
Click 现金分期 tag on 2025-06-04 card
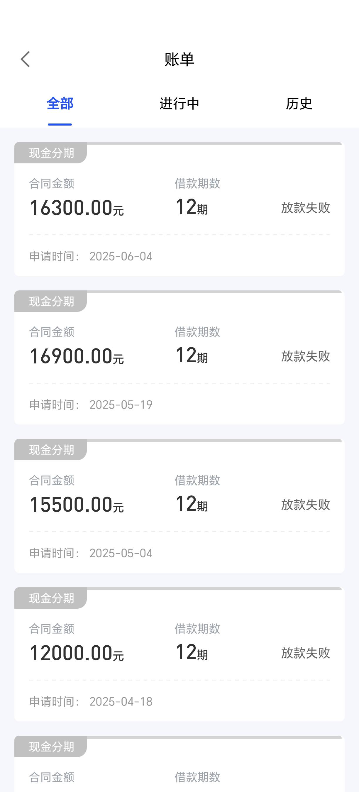click(51, 153)
